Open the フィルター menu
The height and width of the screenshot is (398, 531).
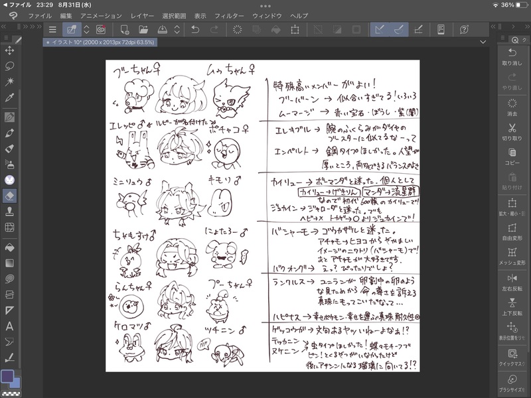[x=229, y=16]
